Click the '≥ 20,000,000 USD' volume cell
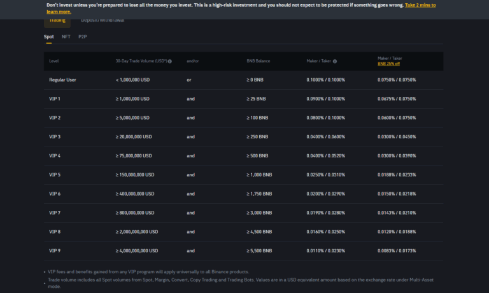Viewport: 489px width, 293px height. point(134,137)
